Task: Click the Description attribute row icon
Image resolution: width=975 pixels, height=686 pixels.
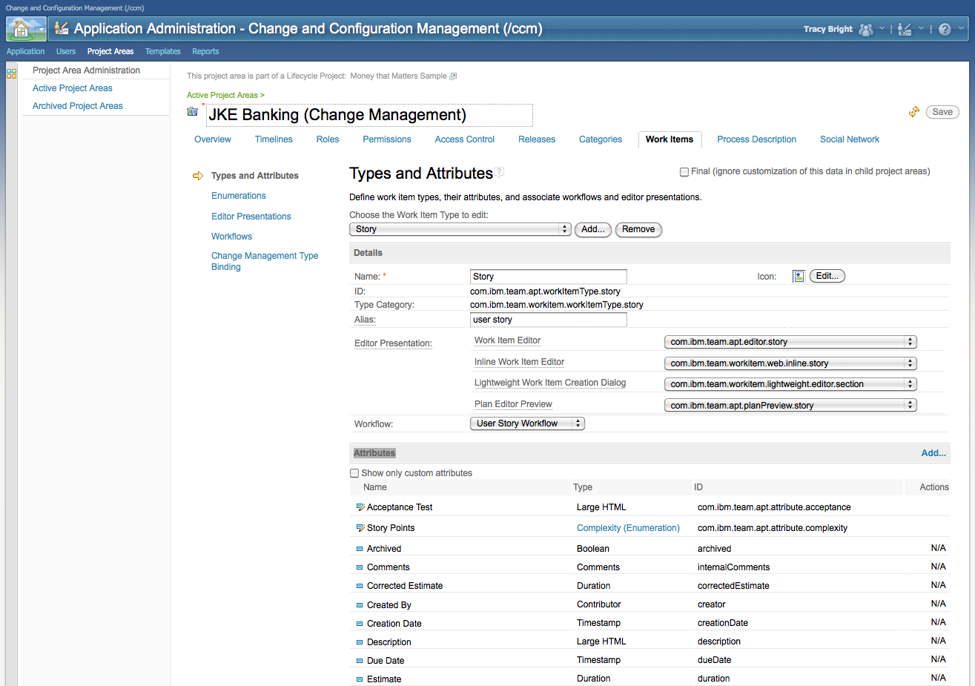Action: coord(360,642)
